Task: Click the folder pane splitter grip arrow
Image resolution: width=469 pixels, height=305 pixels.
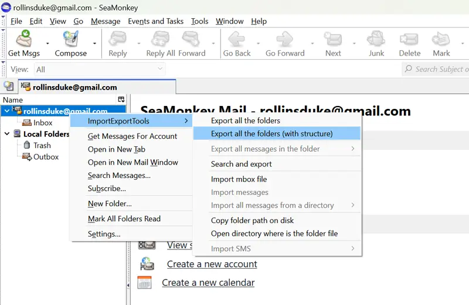Action: tap(128, 285)
